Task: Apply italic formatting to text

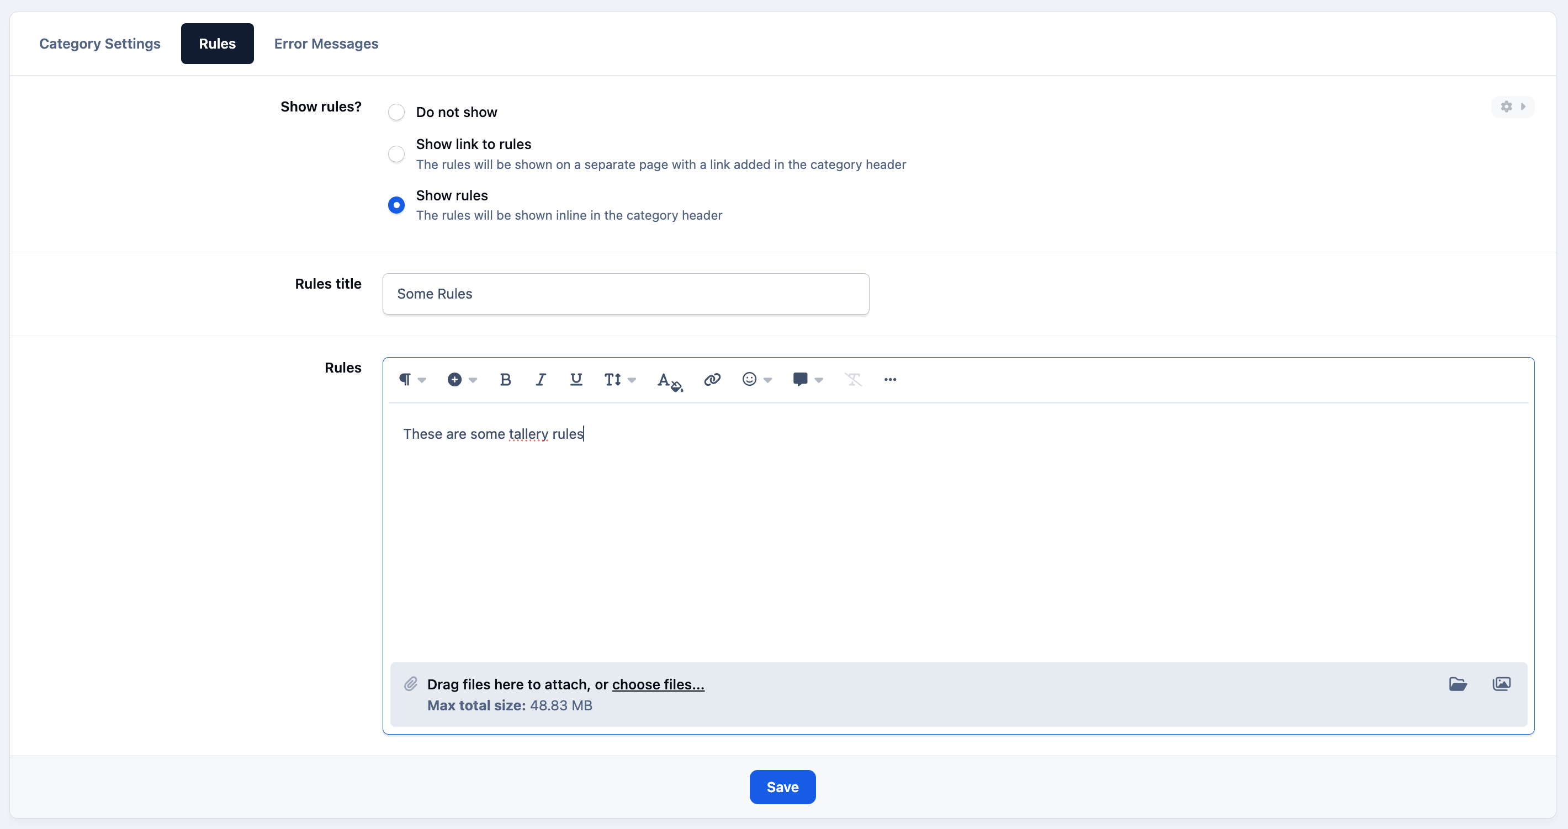Action: coord(541,380)
